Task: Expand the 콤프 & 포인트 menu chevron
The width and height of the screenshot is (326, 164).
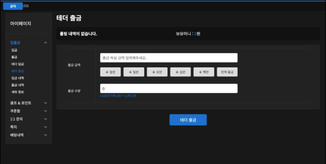Action: 45,103
